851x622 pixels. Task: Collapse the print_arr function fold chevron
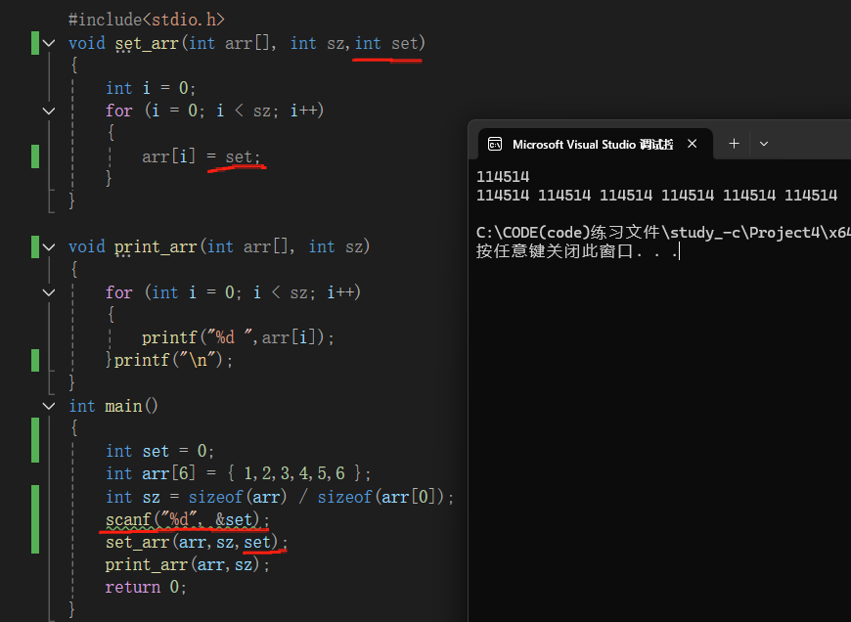coord(49,247)
